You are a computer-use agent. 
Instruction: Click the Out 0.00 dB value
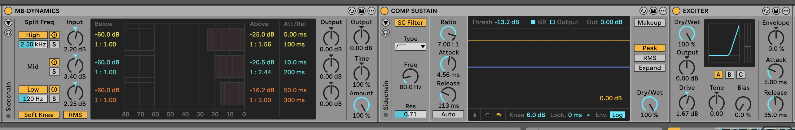coord(611,22)
